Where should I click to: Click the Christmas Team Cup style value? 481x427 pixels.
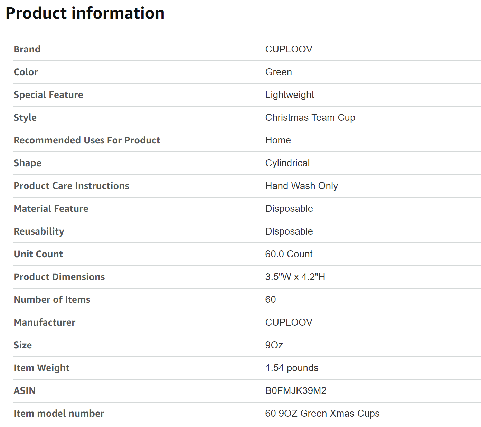click(310, 118)
